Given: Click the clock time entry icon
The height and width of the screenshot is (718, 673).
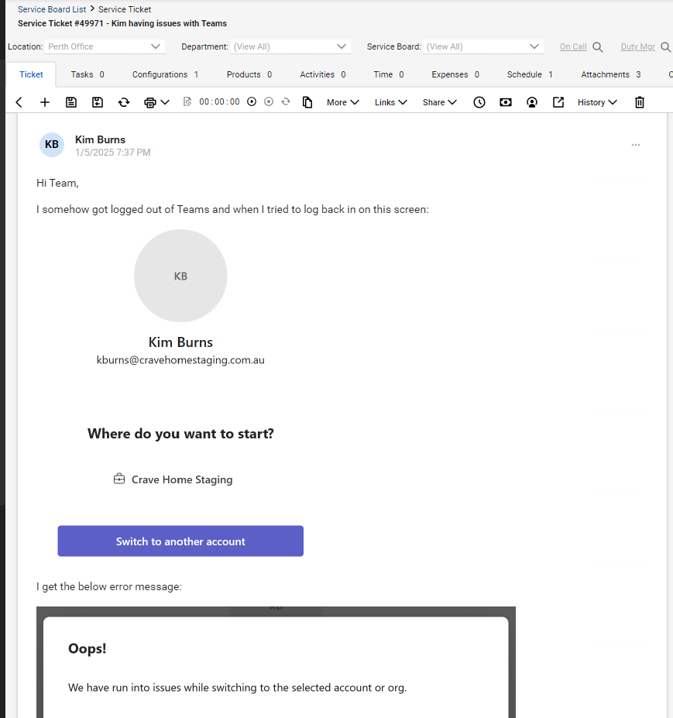Looking at the screenshot, I should tap(479, 102).
